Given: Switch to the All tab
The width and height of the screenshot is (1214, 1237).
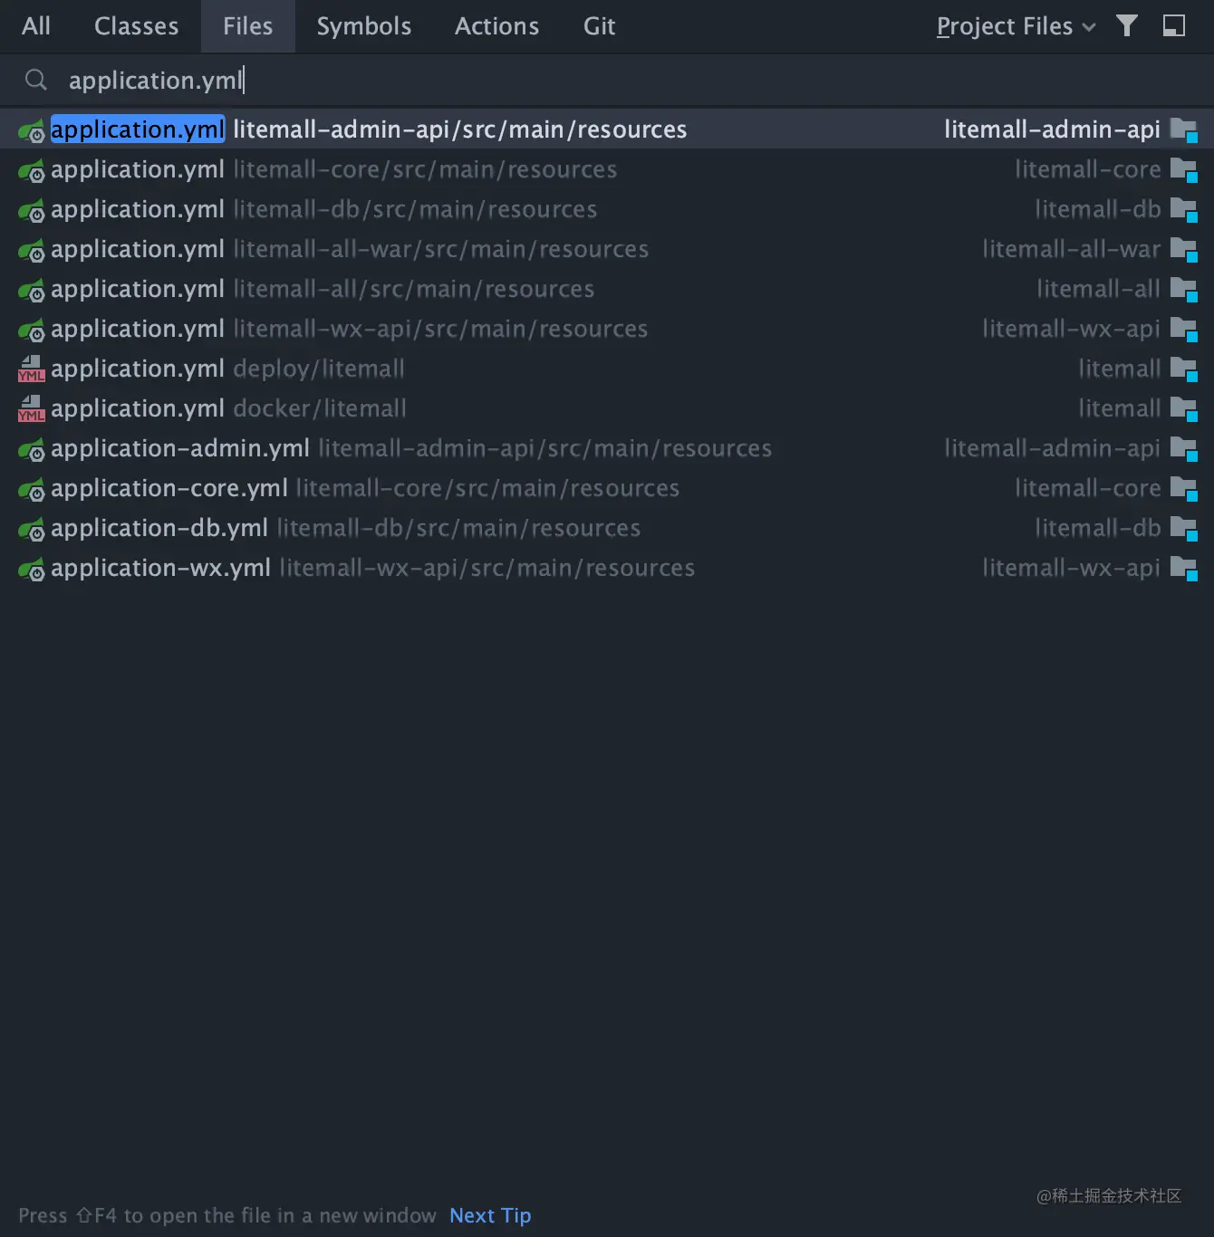Looking at the screenshot, I should [36, 26].
